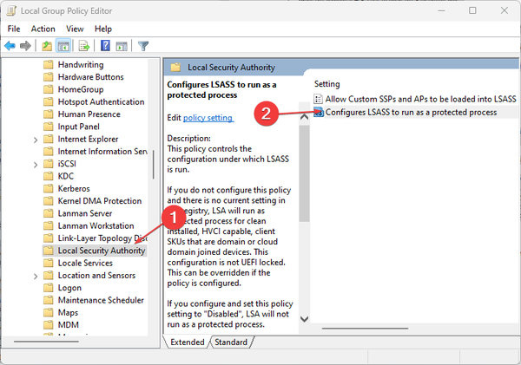Toggle the Show/Hide Console Tree icon
The height and width of the screenshot is (365, 521).
click(x=63, y=46)
